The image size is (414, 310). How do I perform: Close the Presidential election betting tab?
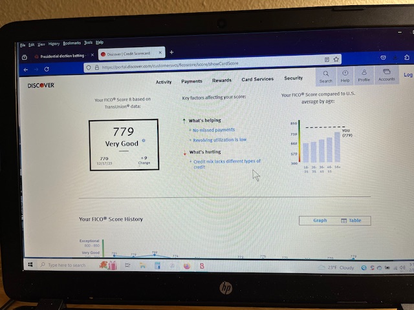pyautogui.click(x=92, y=55)
